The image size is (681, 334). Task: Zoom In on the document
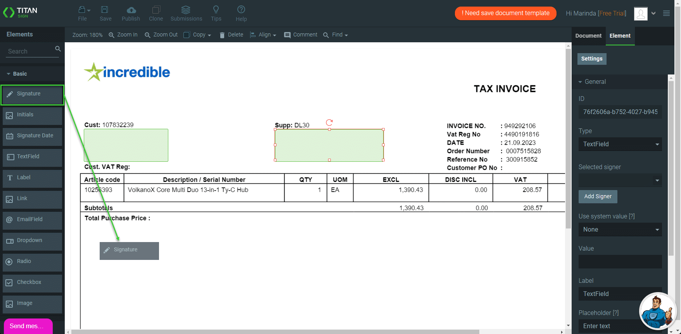click(123, 35)
